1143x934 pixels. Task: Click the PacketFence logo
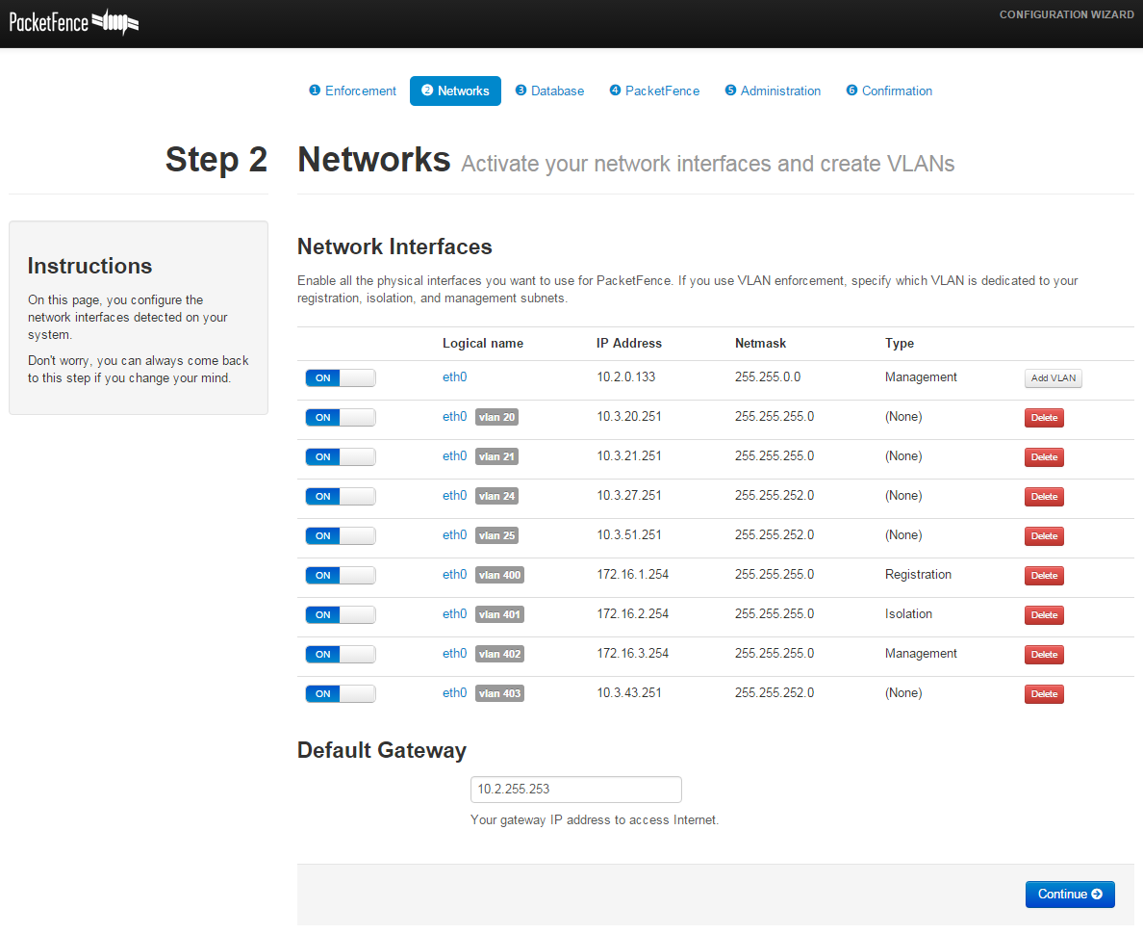click(73, 22)
